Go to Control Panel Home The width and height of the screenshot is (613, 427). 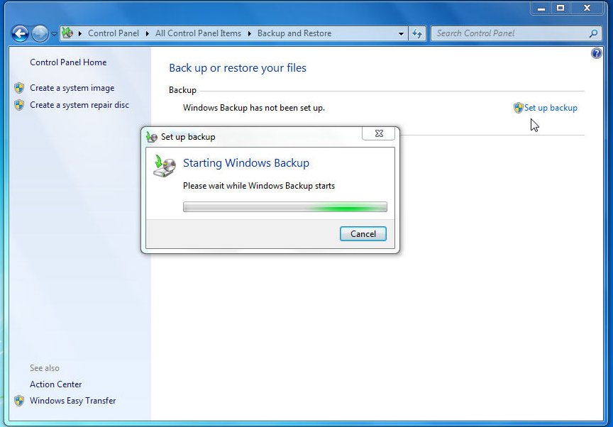[x=68, y=62]
